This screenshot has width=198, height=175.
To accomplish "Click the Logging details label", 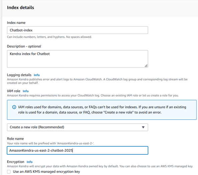I will coord(19,75).
